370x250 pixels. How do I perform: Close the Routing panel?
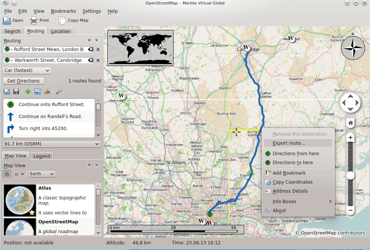[97, 40]
